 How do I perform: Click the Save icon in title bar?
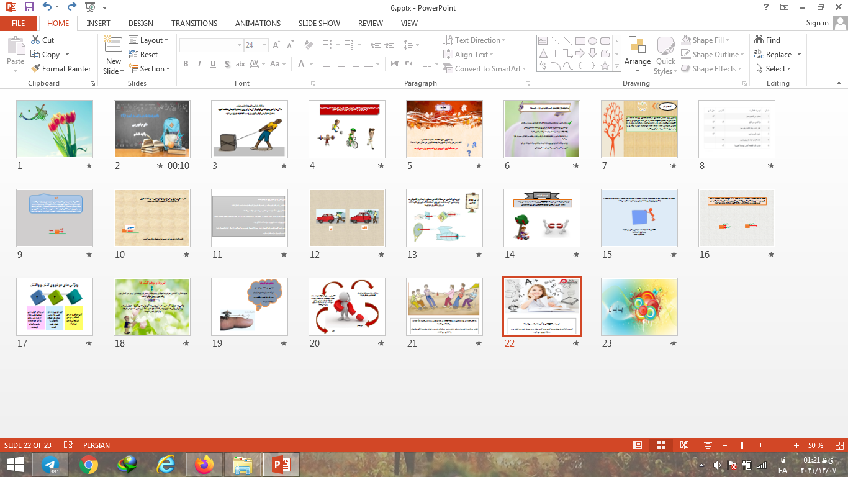[x=29, y=7]
